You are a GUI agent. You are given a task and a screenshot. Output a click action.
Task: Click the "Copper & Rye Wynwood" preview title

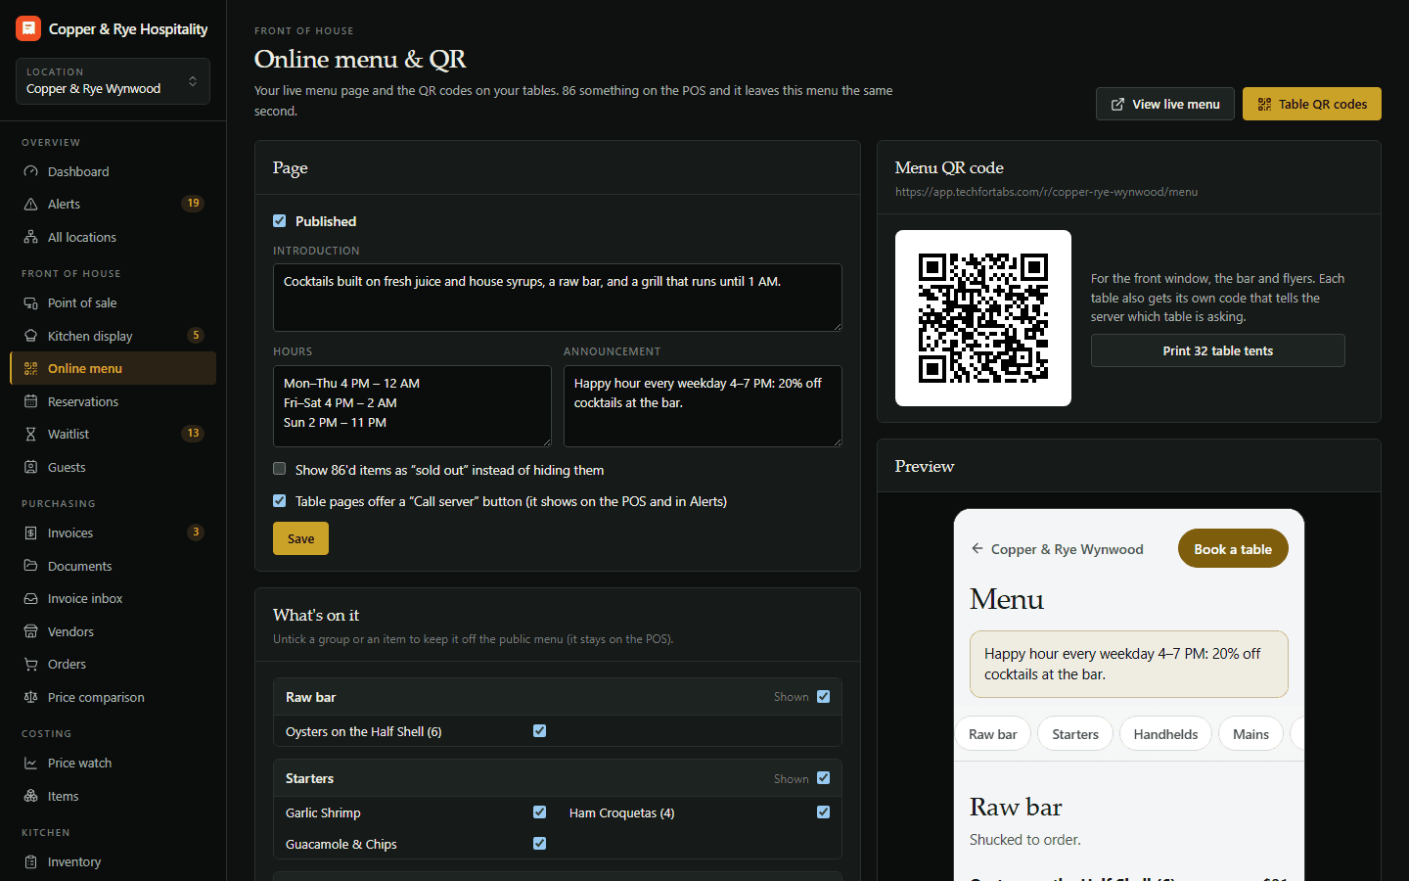pyautogui.click(x=1067, y=549)
